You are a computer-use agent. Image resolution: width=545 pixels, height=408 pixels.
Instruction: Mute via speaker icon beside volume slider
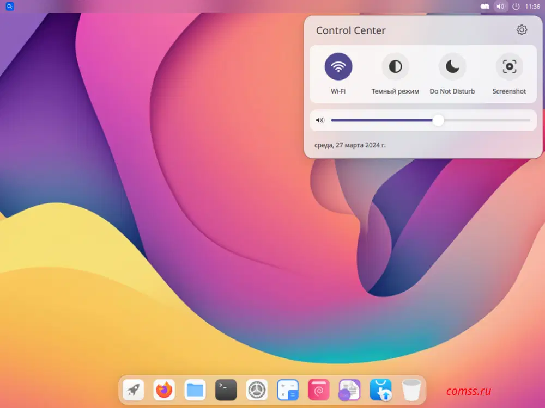coord(320,120)
